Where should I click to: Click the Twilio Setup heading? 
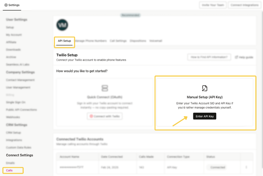67,55
